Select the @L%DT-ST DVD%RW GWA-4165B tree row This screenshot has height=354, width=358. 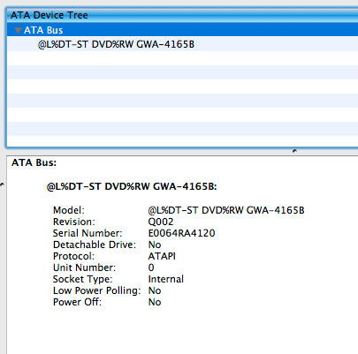pos(182,44)
